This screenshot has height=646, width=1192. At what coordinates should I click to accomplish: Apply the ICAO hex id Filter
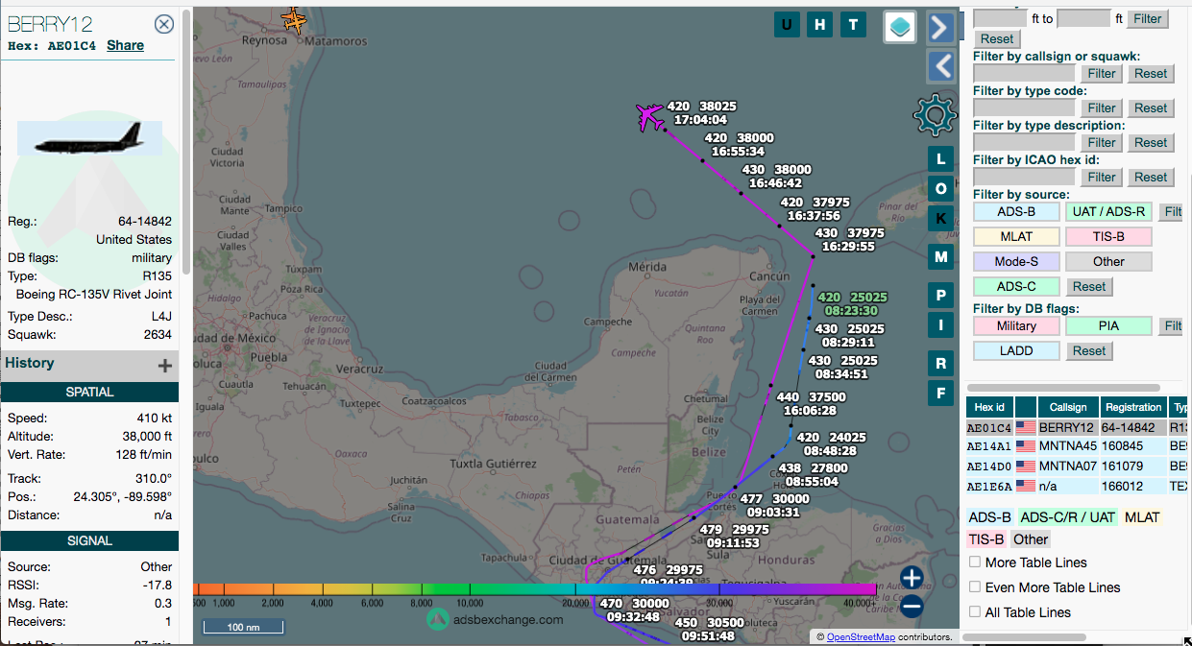point(1102,177)
